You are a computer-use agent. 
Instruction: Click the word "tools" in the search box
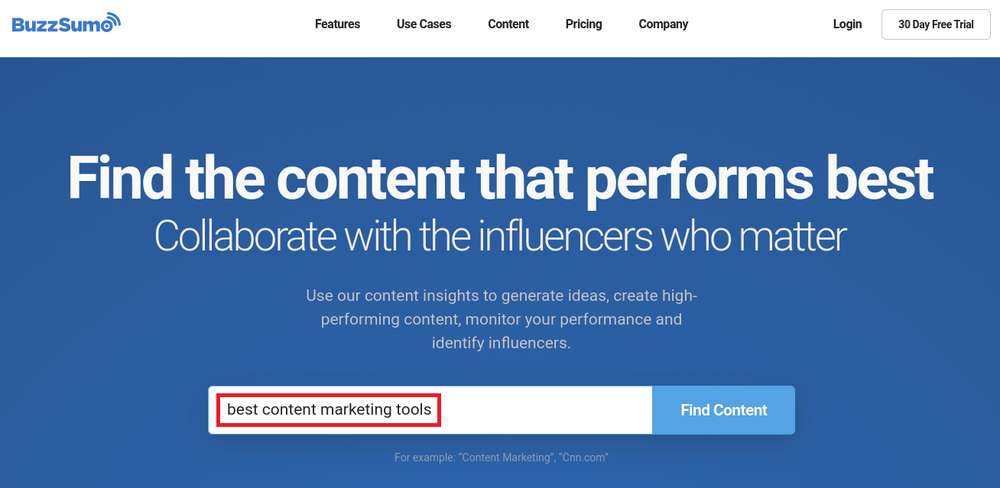point(413,410)
